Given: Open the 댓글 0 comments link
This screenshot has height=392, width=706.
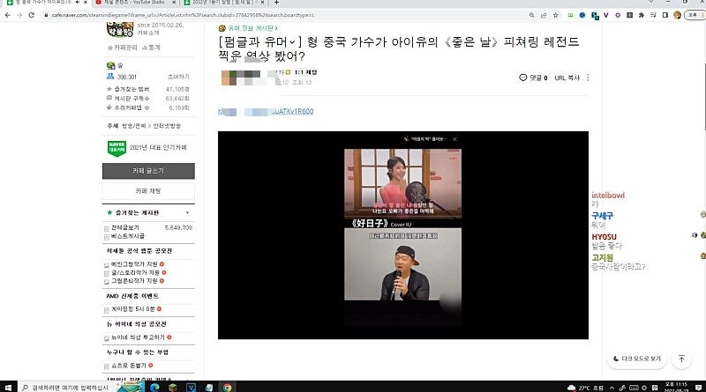Looking at the screenshot, I should [x=534, y=78].
